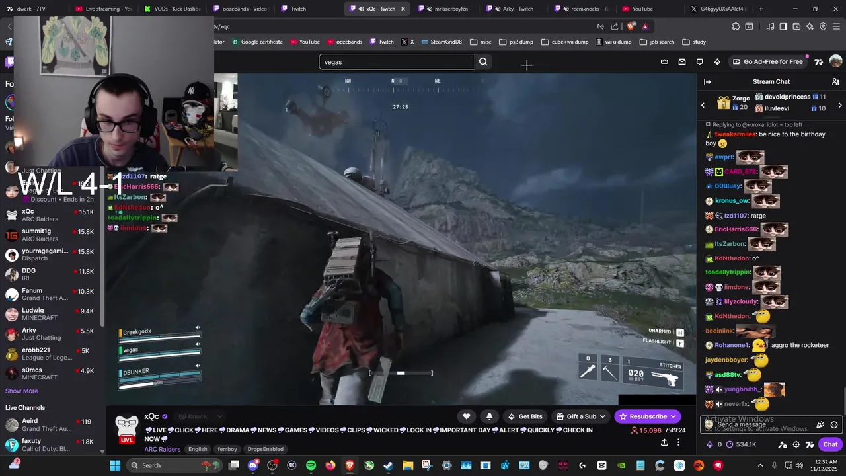This screenshot has width=846, height=476.
Task: Open Brave Wallet icon
Action: pyautogui.click(x=796, y=26)
